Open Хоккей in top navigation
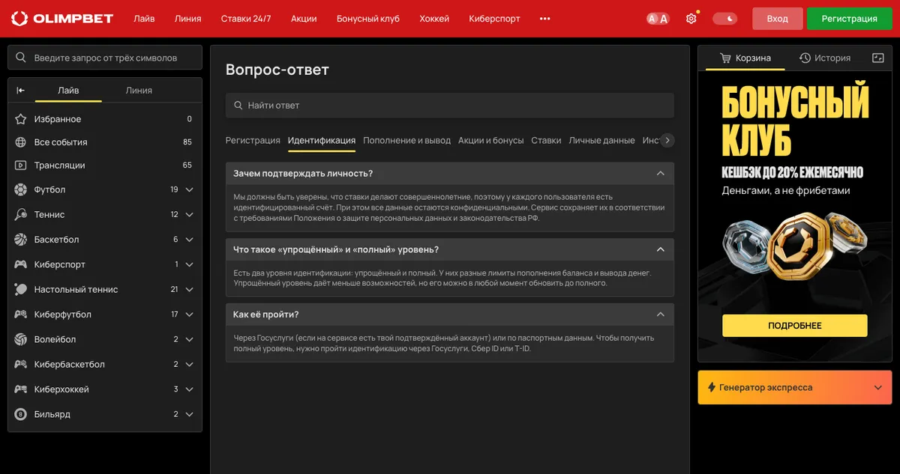 (x=434, y=19)
